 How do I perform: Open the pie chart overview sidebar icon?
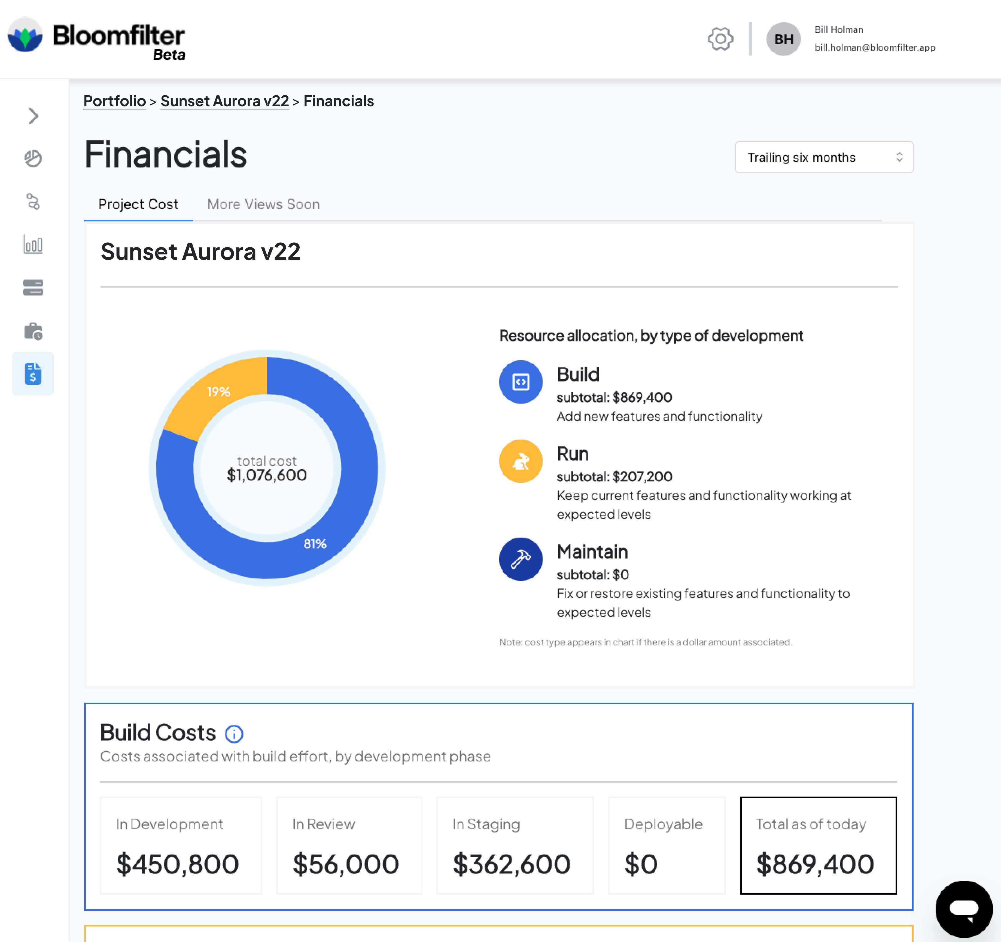[33, 158]
